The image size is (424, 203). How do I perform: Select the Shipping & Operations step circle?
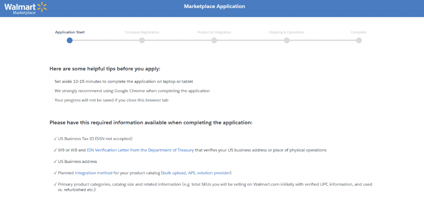point(287,40)
